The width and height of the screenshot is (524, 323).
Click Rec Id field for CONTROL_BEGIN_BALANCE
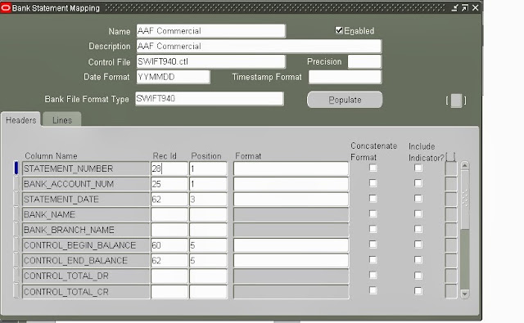(x=169, y=245)
